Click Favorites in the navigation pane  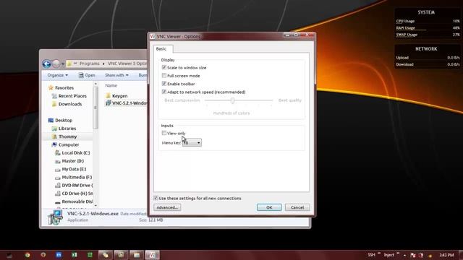[61, 88]
